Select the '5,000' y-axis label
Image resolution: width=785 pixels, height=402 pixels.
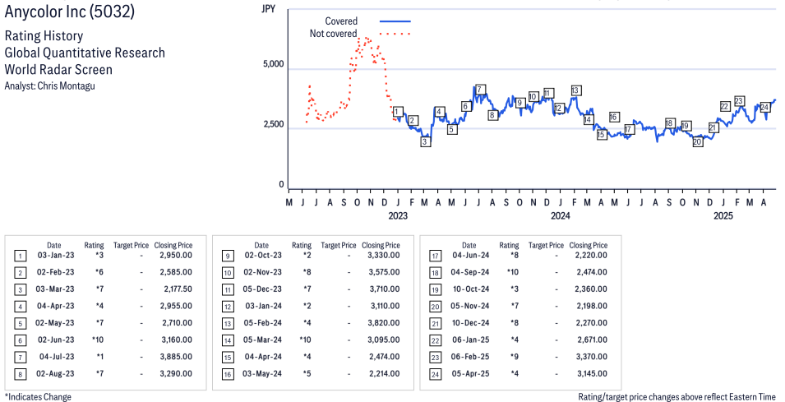[274, 64]
